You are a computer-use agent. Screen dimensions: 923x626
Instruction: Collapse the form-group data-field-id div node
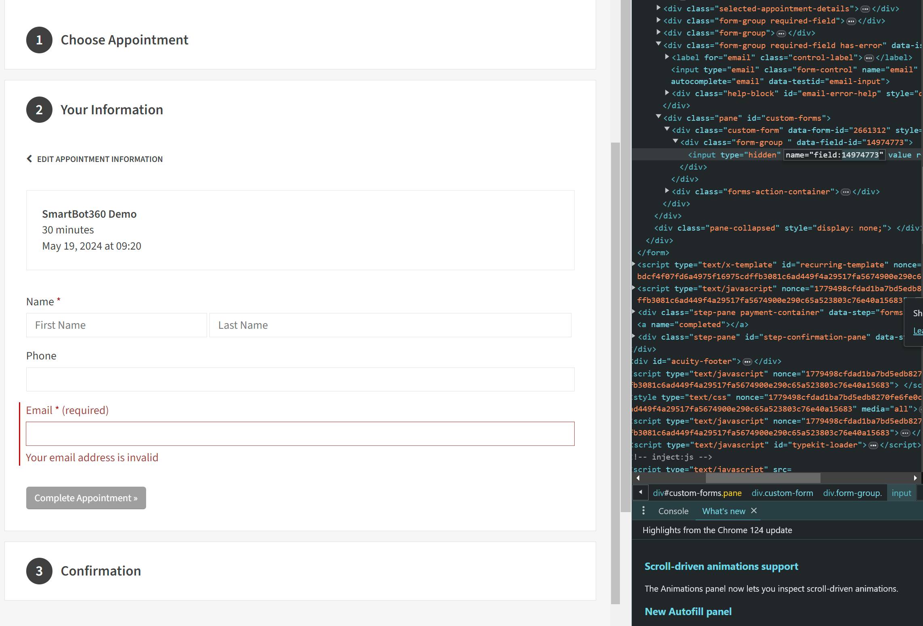[676, 141]
